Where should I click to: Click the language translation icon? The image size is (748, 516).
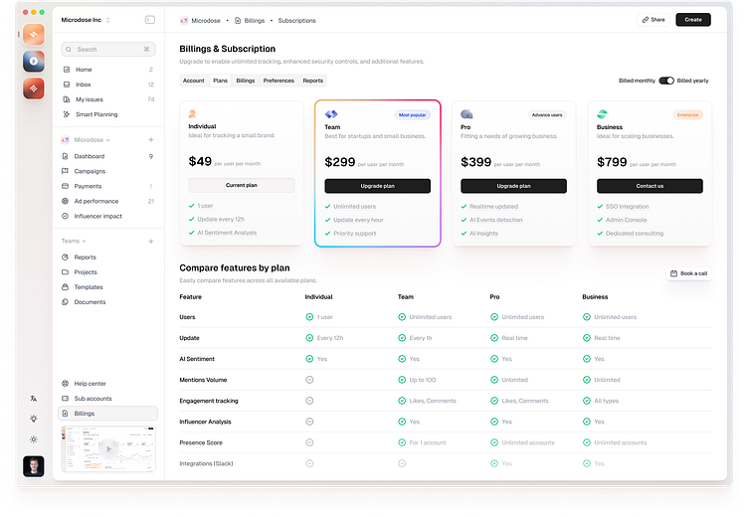tap(34, 399)
